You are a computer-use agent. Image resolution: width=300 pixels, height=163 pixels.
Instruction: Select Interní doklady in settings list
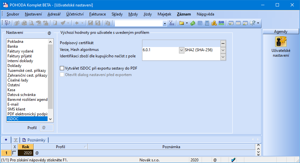[x=27, y=61]
